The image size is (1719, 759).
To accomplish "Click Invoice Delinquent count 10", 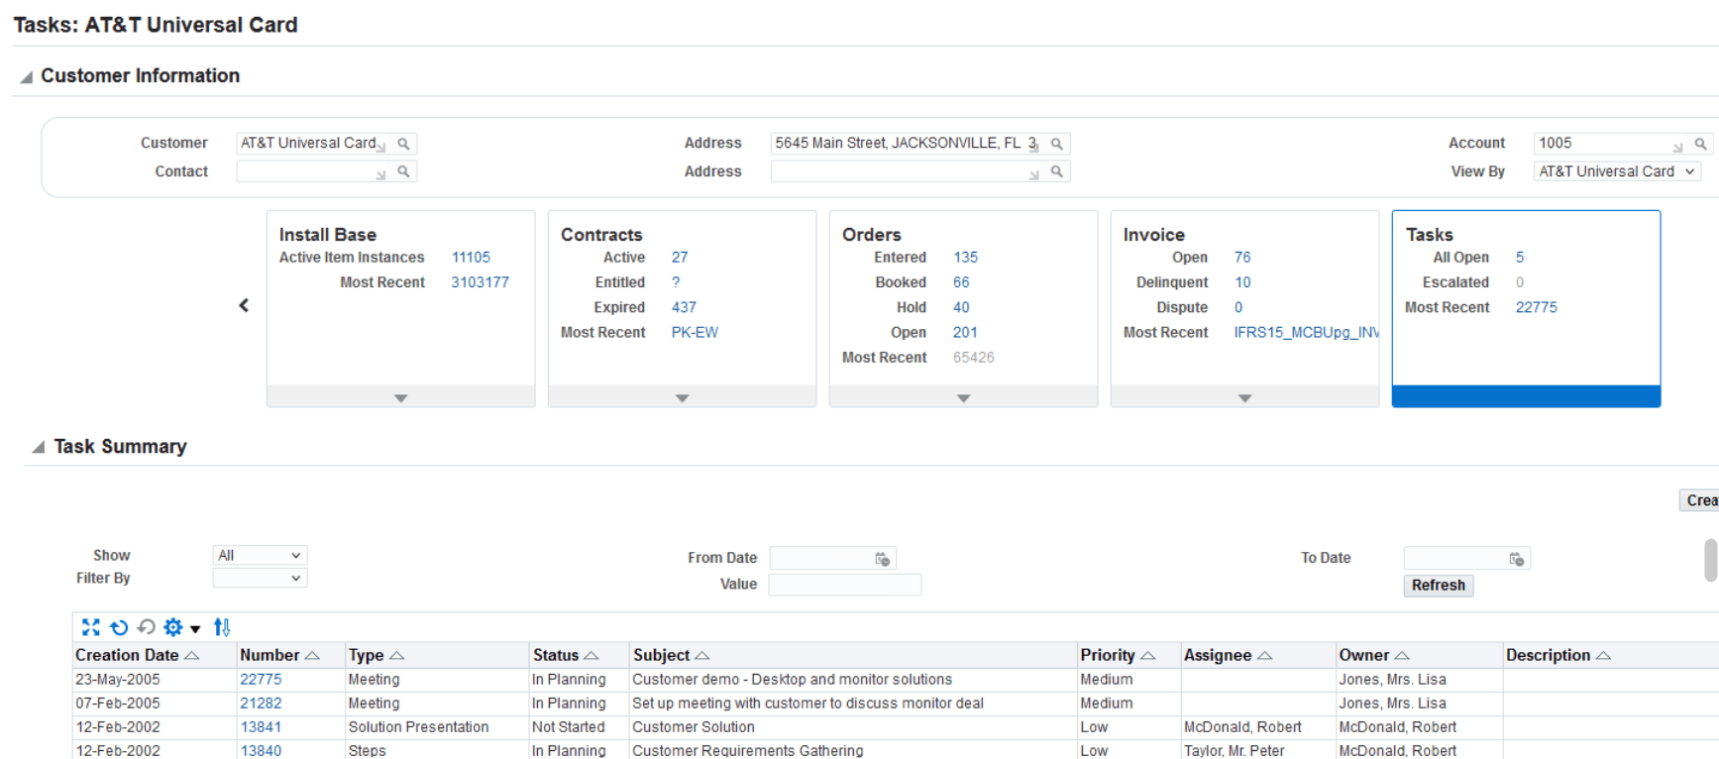I will (x=1242, y=282).
